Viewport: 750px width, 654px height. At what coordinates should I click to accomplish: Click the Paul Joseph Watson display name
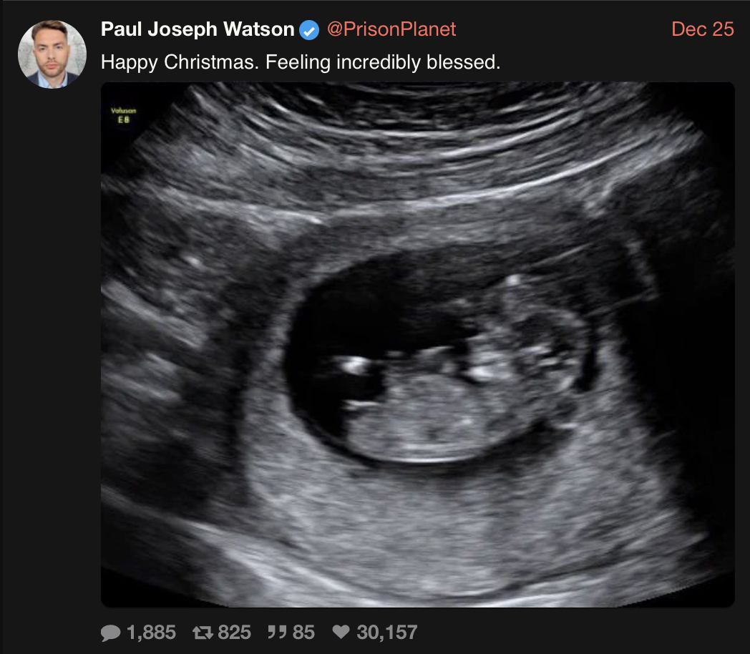point(198,29)
